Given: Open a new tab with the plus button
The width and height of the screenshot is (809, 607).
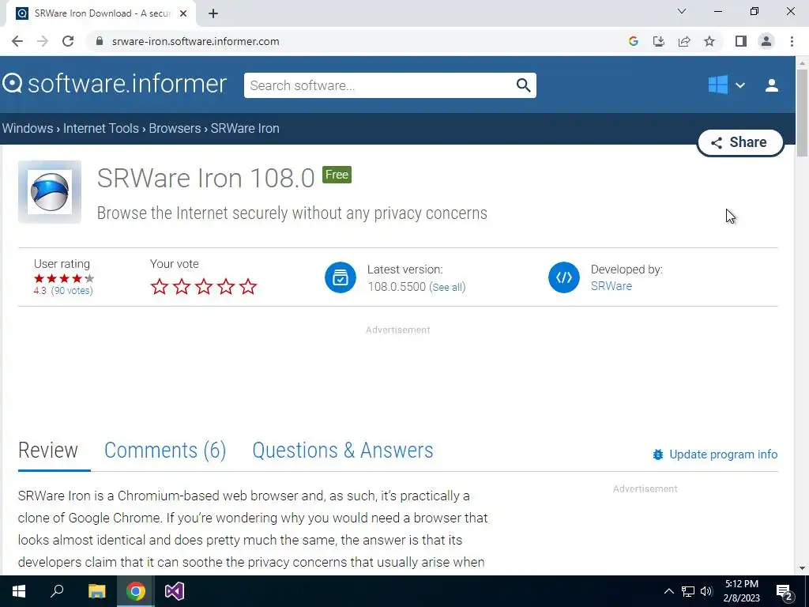Looking at the screenshot, I should point(213,13).
